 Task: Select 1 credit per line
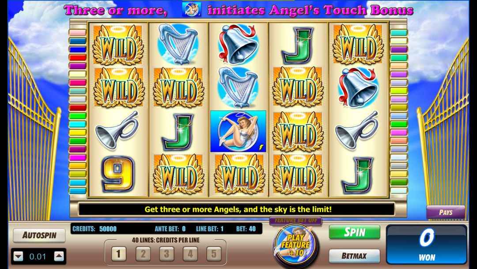coord(118,254)
